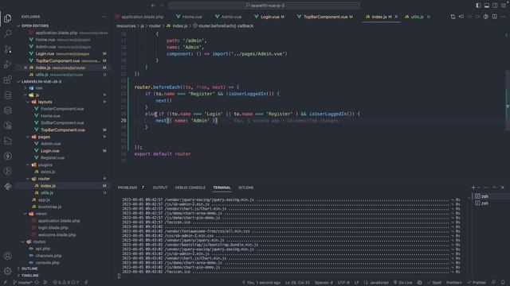Open the Debug Console panel tab
The width and height of the screenshot is (510, 286).
[x=190, y=187]
